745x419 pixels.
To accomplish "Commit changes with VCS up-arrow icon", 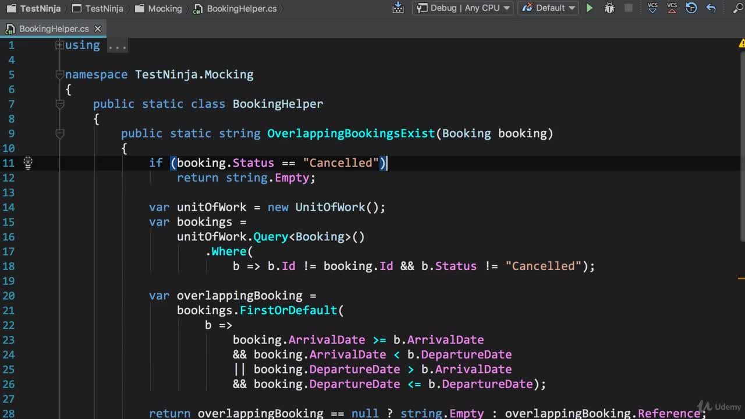I will point(672,8).
